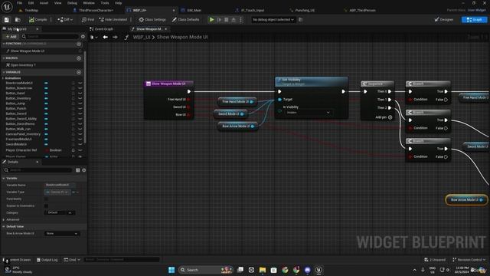
Task: Toggle the eye icon for Player Character Ref
Action: [x=80, y=150]
